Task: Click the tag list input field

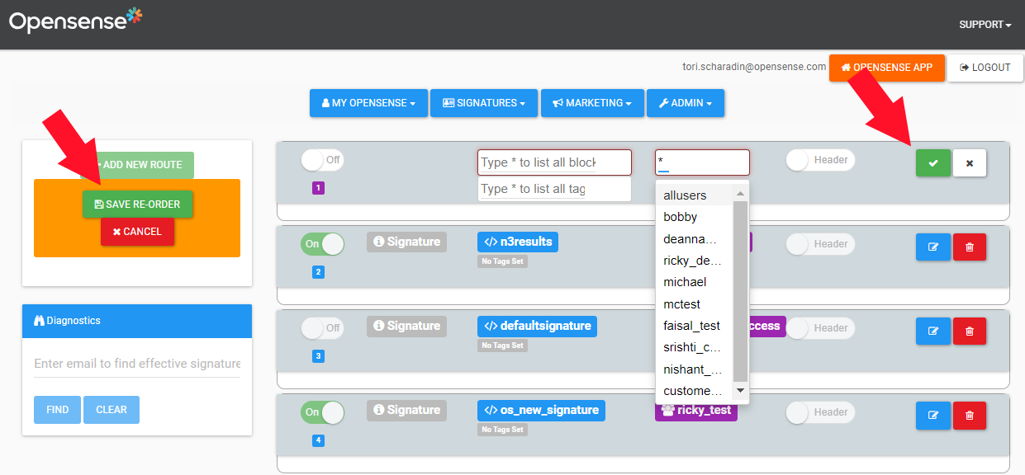Action: 554,189
